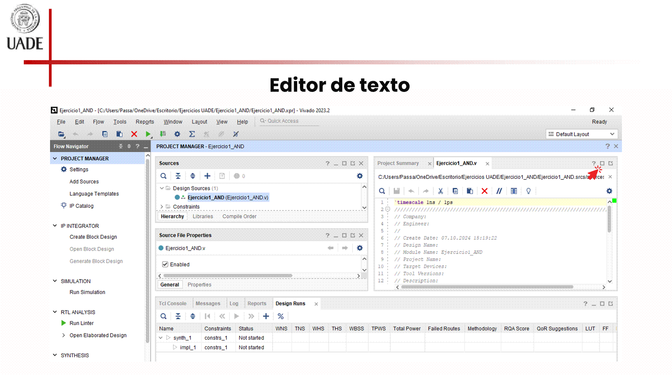The height and width of the screenshot is (378, 672).
Task: Open Language Templates in Flow Navigator
Action: coord(94,194)
